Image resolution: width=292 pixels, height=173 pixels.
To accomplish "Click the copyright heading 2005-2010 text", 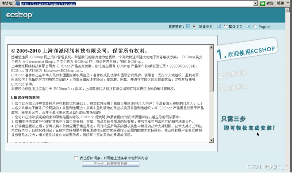I will coord(80,51).
